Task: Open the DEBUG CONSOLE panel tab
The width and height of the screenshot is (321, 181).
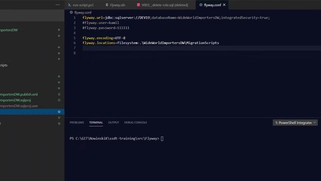Action: [135, 123]
